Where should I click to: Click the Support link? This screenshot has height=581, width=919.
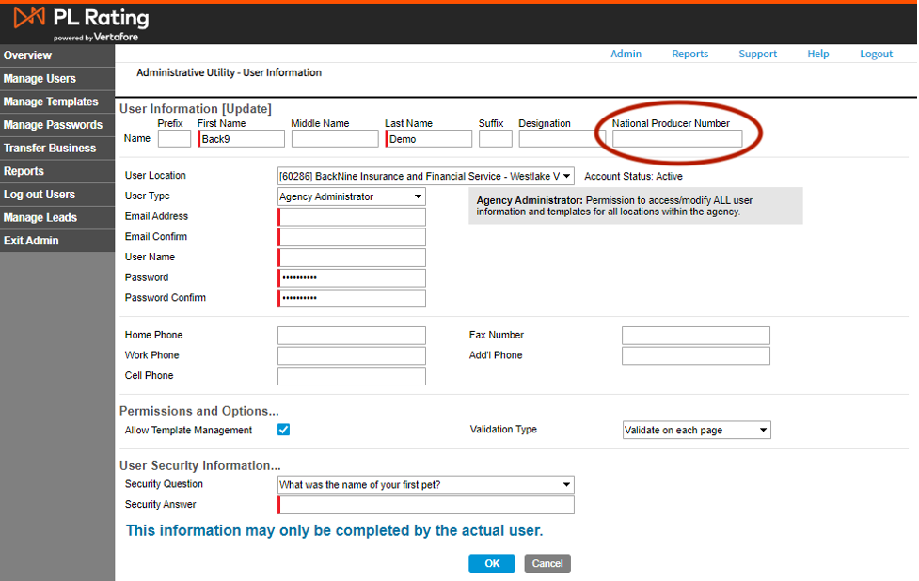tap(757, 54)
